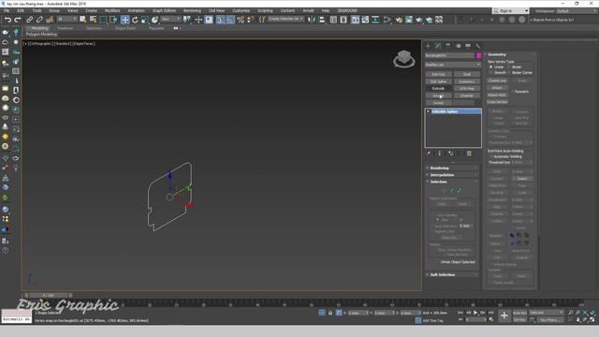Collapse the Selection rollout
Screen dimensions: 599x337
coord(453,182)
